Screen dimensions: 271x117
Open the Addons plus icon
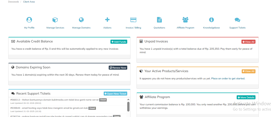point(107,20)
